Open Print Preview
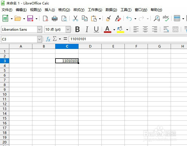This screenshot has width=187, height=146. coord(64,19)
